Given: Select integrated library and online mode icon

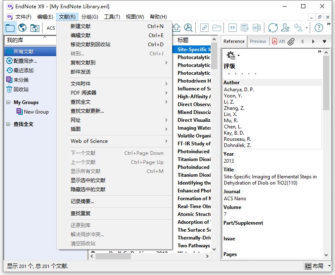Looking at the screenshot, I should 35,28.
